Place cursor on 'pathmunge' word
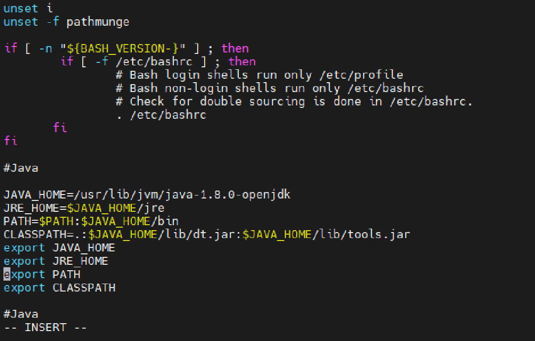The height and width of the screenshot is (341, 535). tap(98, 22)
